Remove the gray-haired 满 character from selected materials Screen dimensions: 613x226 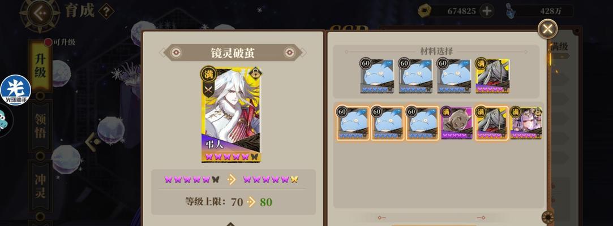(x=492, y=76)
